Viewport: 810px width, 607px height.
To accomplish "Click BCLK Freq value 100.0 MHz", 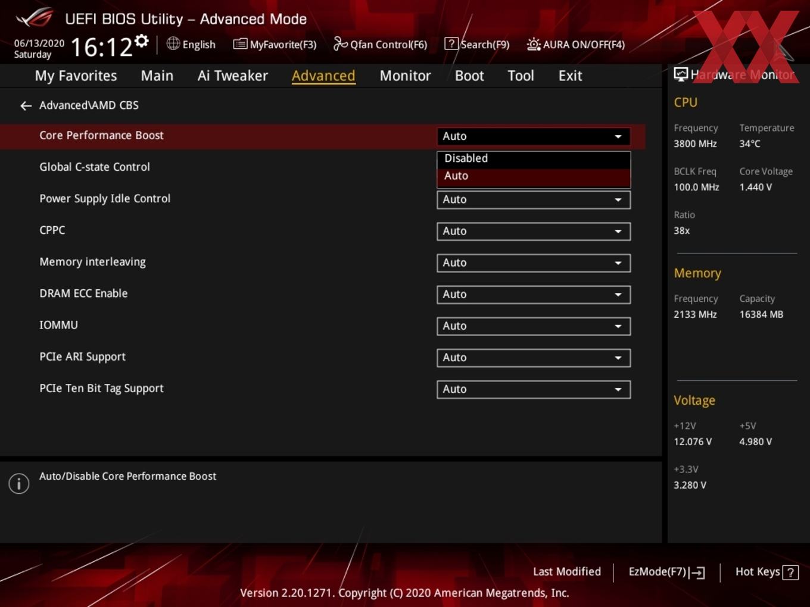I will pos(696,187).
